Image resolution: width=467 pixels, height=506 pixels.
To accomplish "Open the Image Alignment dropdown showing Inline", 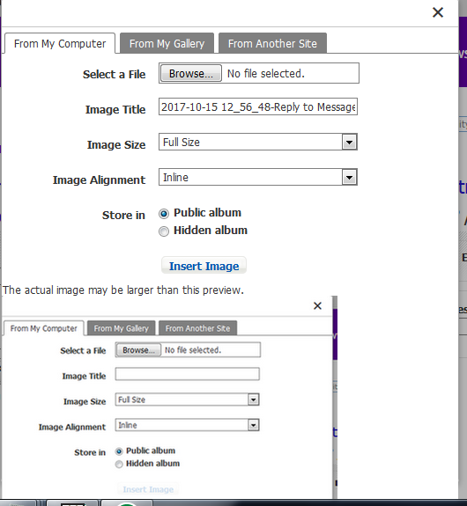I will coord(258,177).
